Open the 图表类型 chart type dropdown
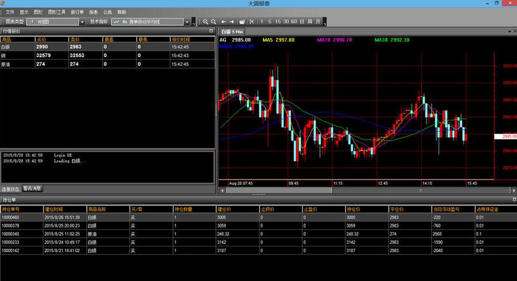517x281 pixels. pyautogui.click(x=81, y=22)
